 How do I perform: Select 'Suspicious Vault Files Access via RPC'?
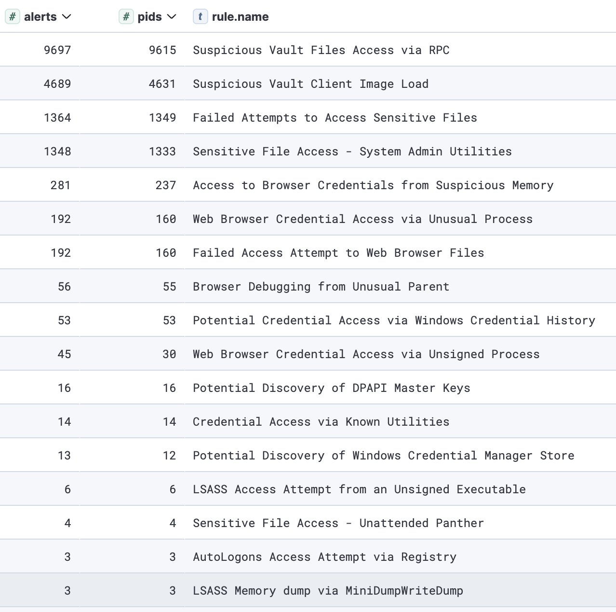[x=321, y=50]
